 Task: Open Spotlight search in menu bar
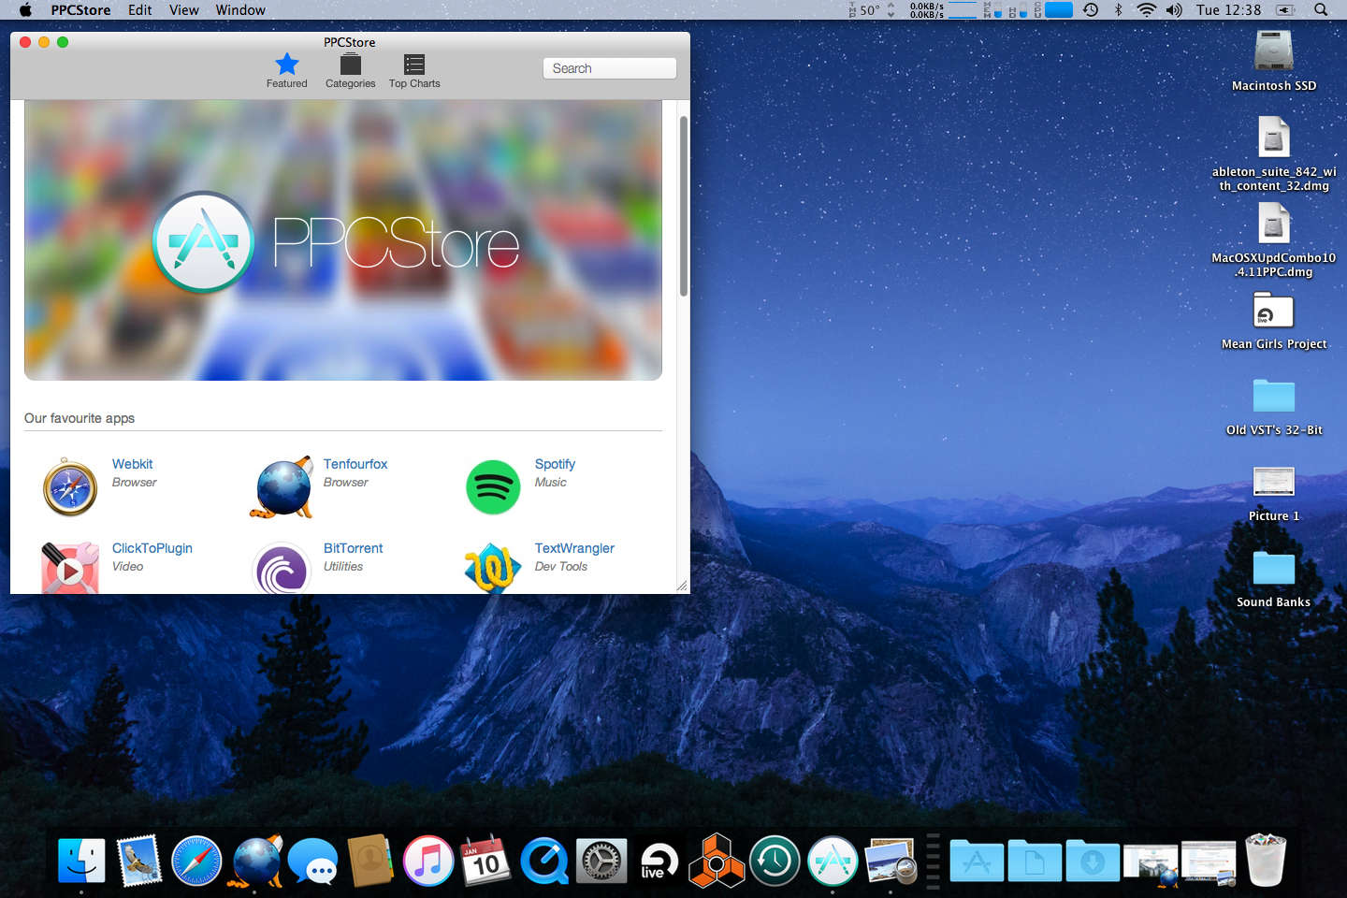(1321, 9)
